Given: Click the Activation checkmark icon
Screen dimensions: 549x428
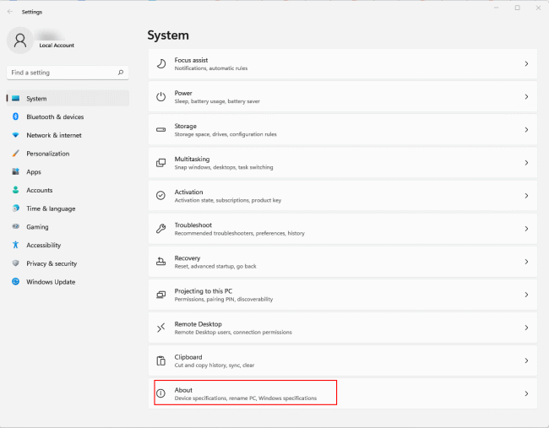Looking at the screenshot, I should point(161,196).
